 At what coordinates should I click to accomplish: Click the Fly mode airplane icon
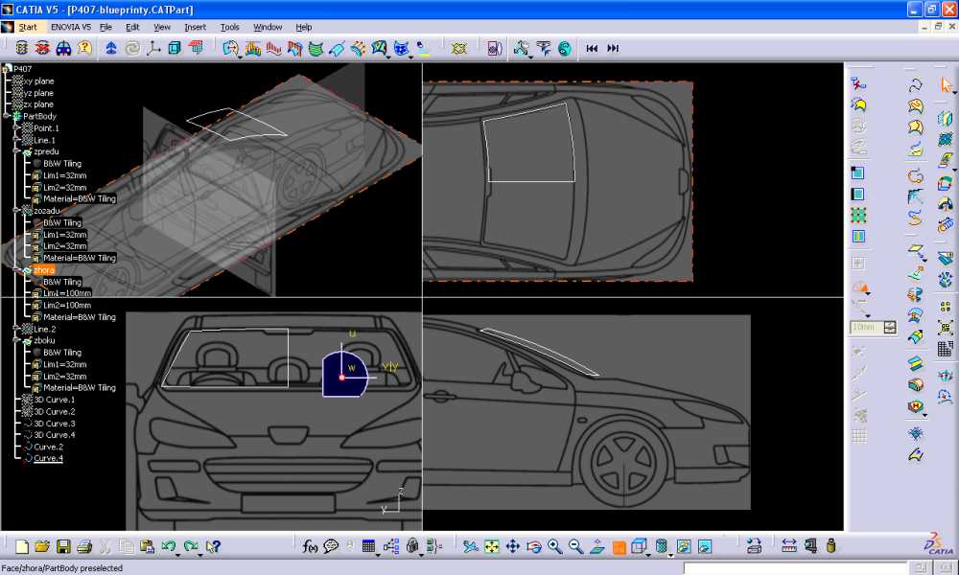point(470,546)
